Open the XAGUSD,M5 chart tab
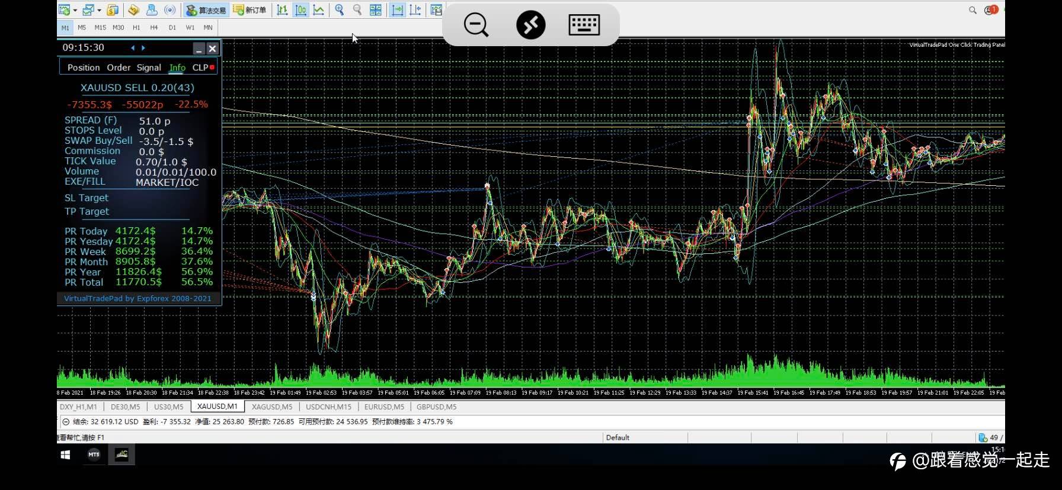Viewport: 1062px width, 490px height. tap(271, 407)
